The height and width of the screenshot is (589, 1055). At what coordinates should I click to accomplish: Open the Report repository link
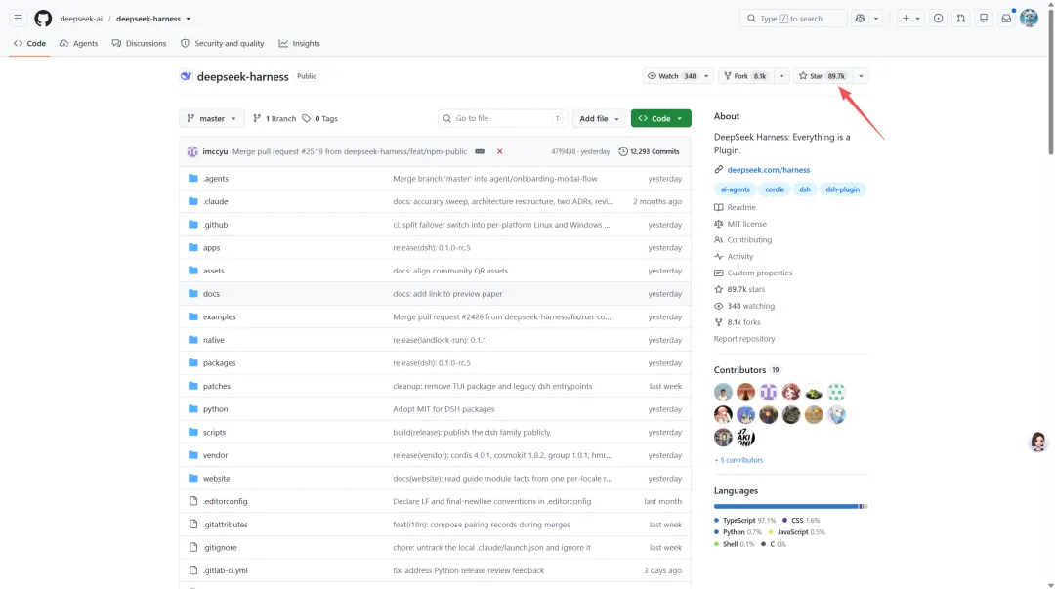(x=744, y=339)
